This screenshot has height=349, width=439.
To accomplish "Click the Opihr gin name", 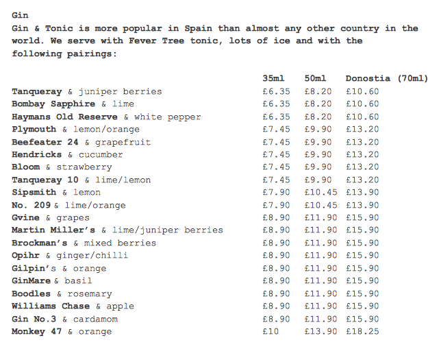I will point(26,256).
